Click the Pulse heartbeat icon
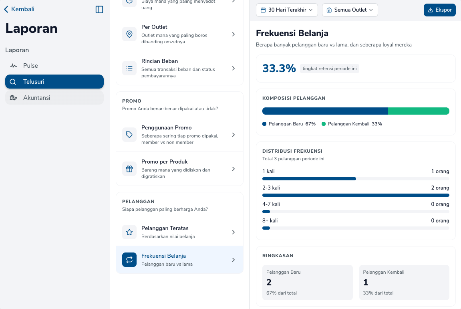Image resolution: width=461 pixels, height=309 pixels. point(14,66)
